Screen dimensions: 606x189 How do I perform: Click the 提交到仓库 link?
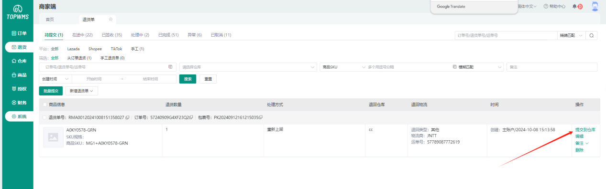[585, 130]
